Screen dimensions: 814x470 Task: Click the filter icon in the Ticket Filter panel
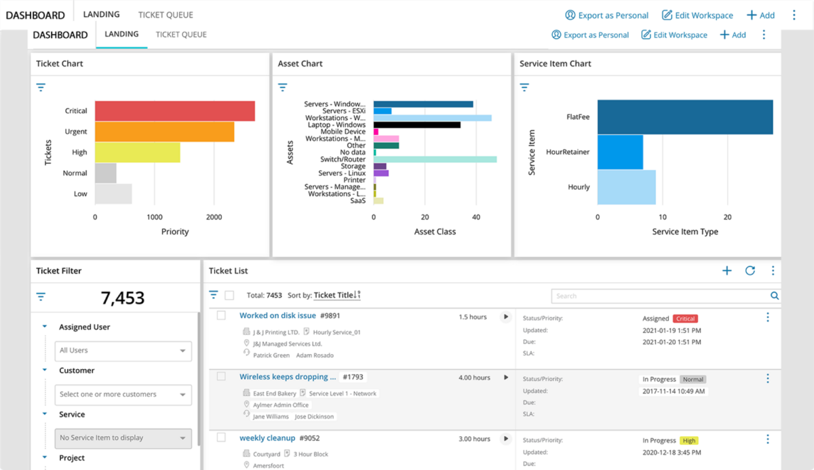click(x=41, y=296)
